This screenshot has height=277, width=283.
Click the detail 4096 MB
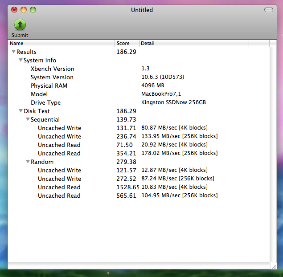click(x=153, y=86)
